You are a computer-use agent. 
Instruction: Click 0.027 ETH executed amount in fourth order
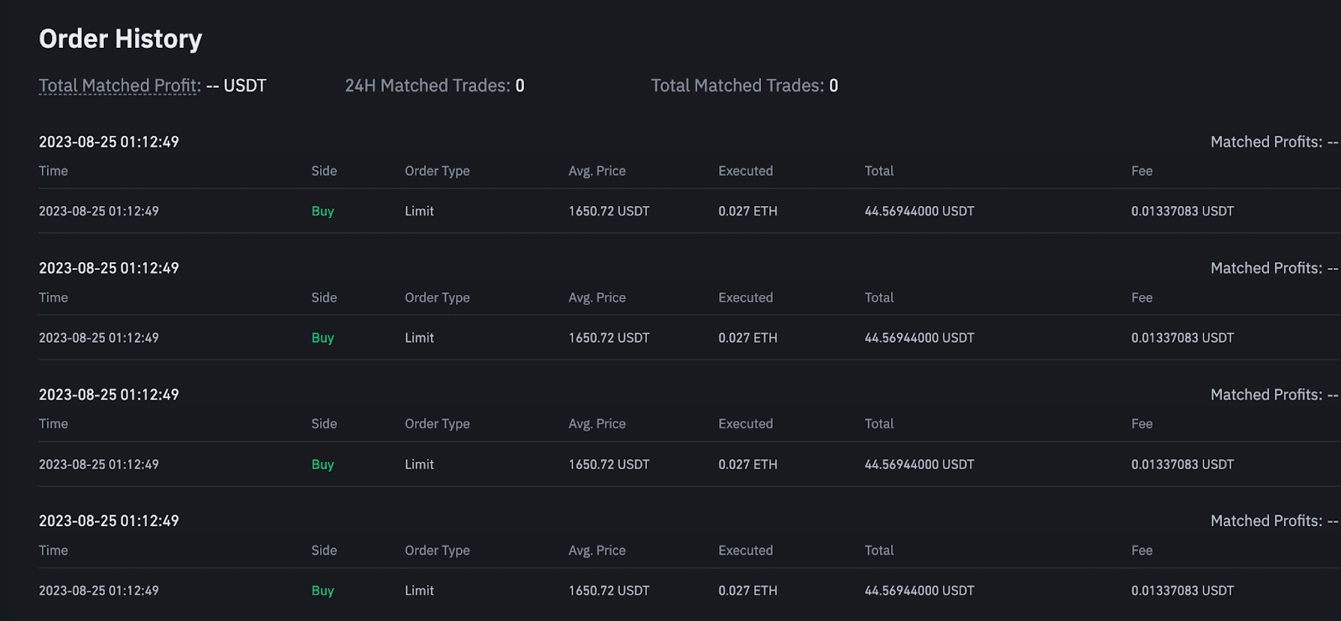point(748,591)
